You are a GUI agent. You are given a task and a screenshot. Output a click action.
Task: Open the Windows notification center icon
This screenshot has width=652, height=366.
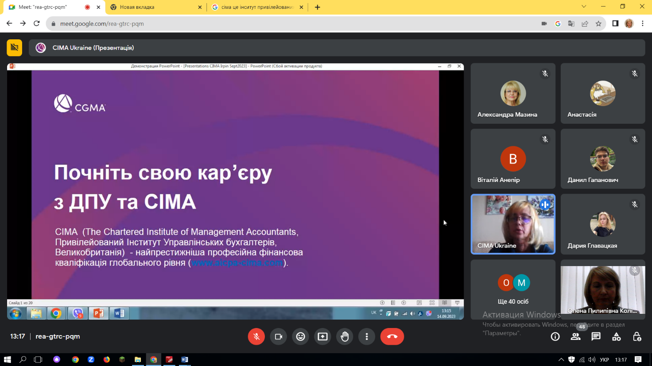638,359
